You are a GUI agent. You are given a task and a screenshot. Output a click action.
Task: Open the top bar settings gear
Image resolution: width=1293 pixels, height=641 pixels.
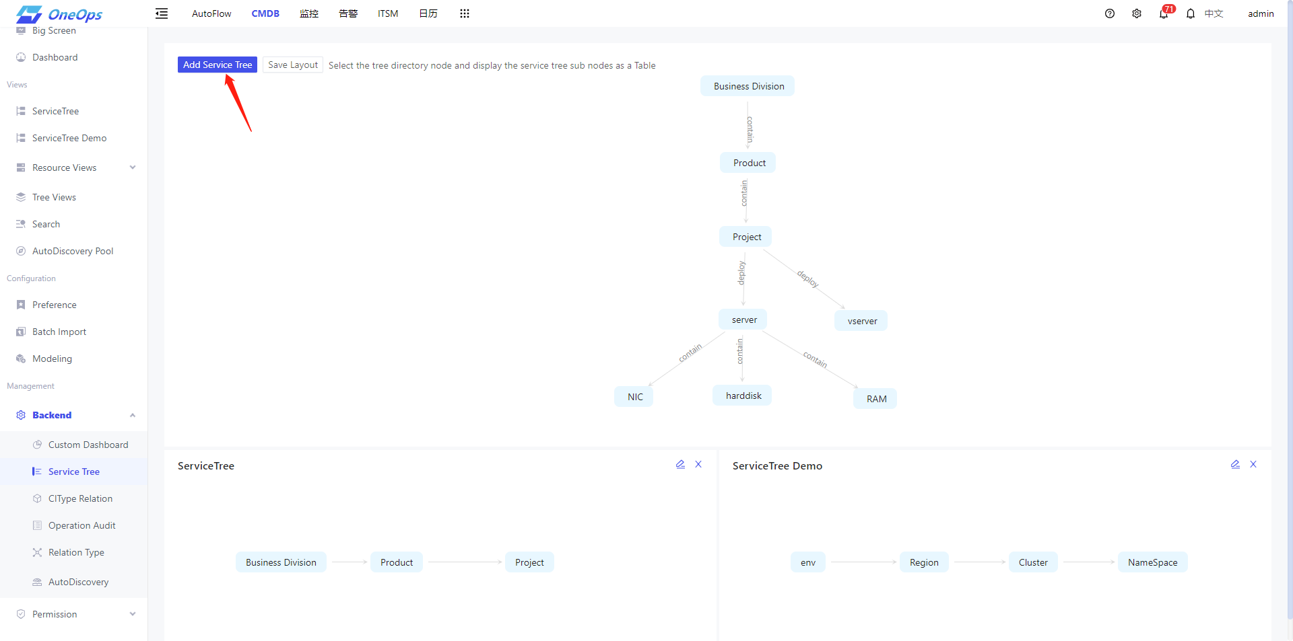click(x=1137, y=13)
